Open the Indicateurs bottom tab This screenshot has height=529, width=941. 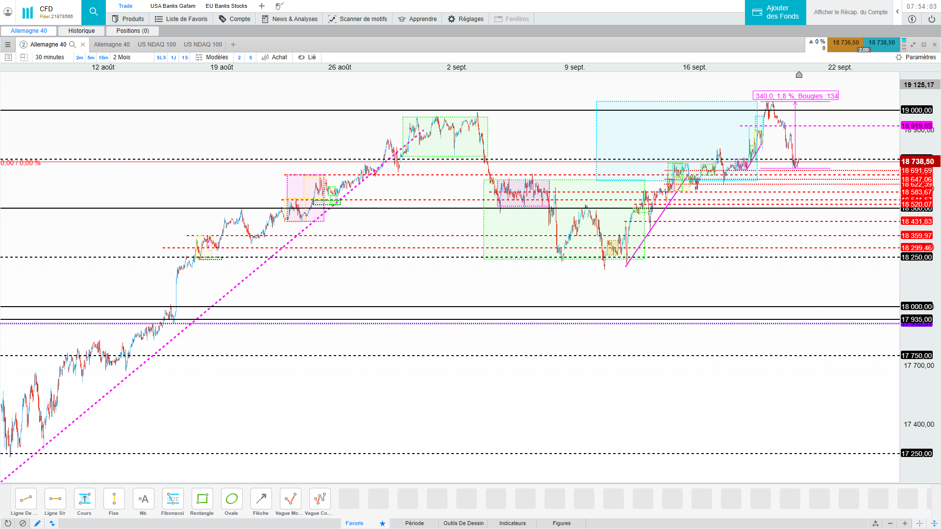click(x=512, y=524)
